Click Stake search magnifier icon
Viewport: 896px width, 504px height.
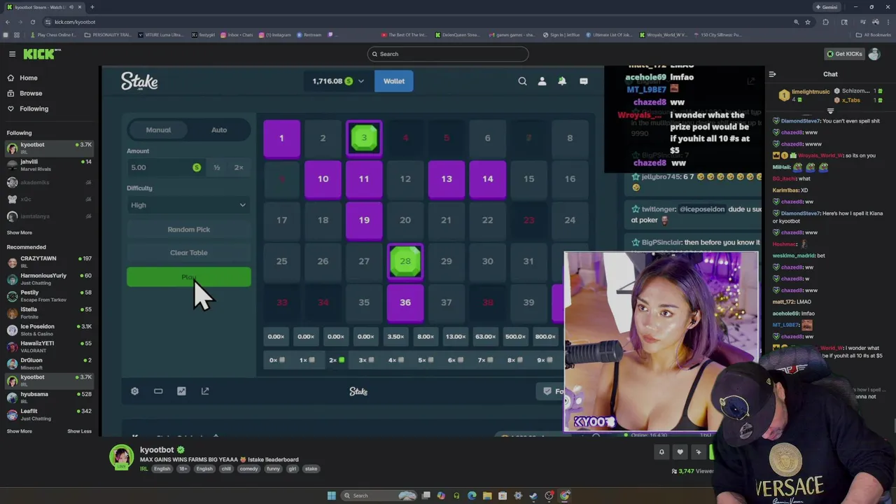click(x=522, y=81)
